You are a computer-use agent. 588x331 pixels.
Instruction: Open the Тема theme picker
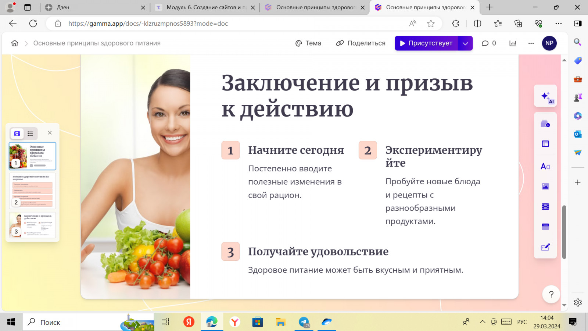(308, 43)
